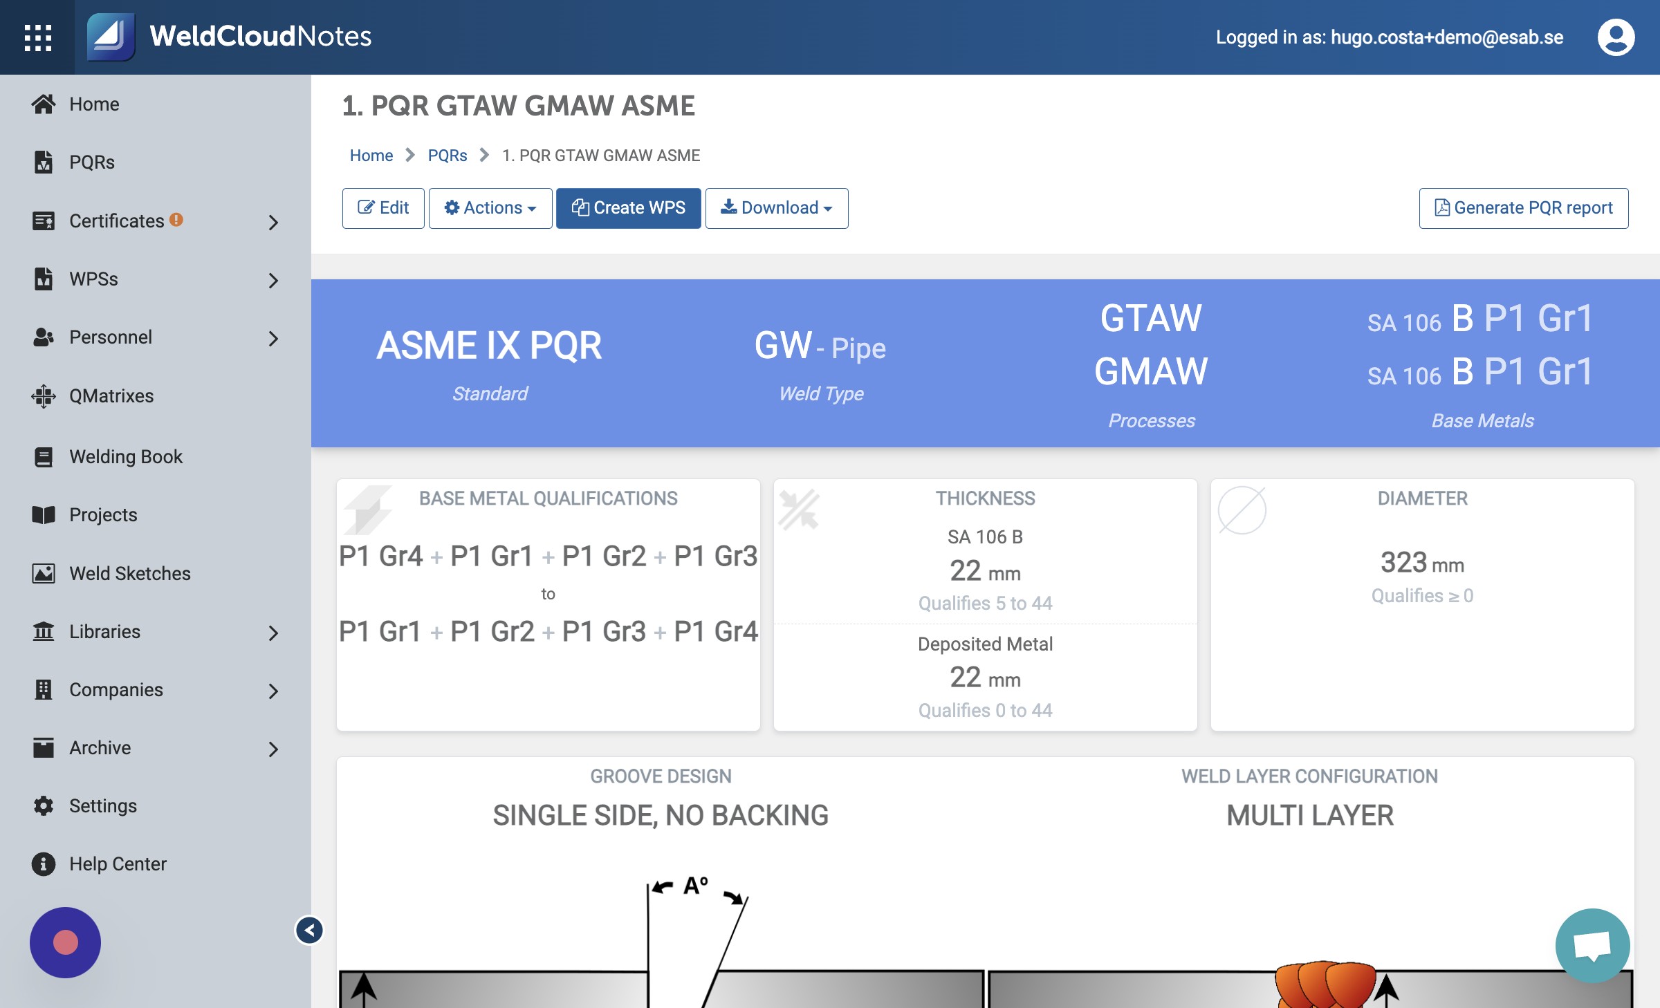Open Projects in the sidebar
Viewport: 1660px width, 1008px height.
pyautogui.click(x=103, y=515)
